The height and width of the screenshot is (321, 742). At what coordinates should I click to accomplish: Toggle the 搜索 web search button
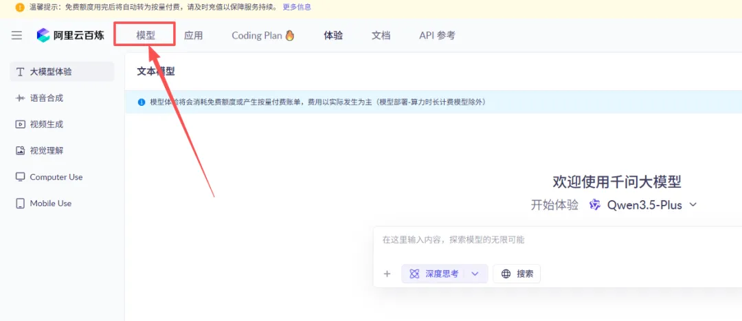[517, 274]
